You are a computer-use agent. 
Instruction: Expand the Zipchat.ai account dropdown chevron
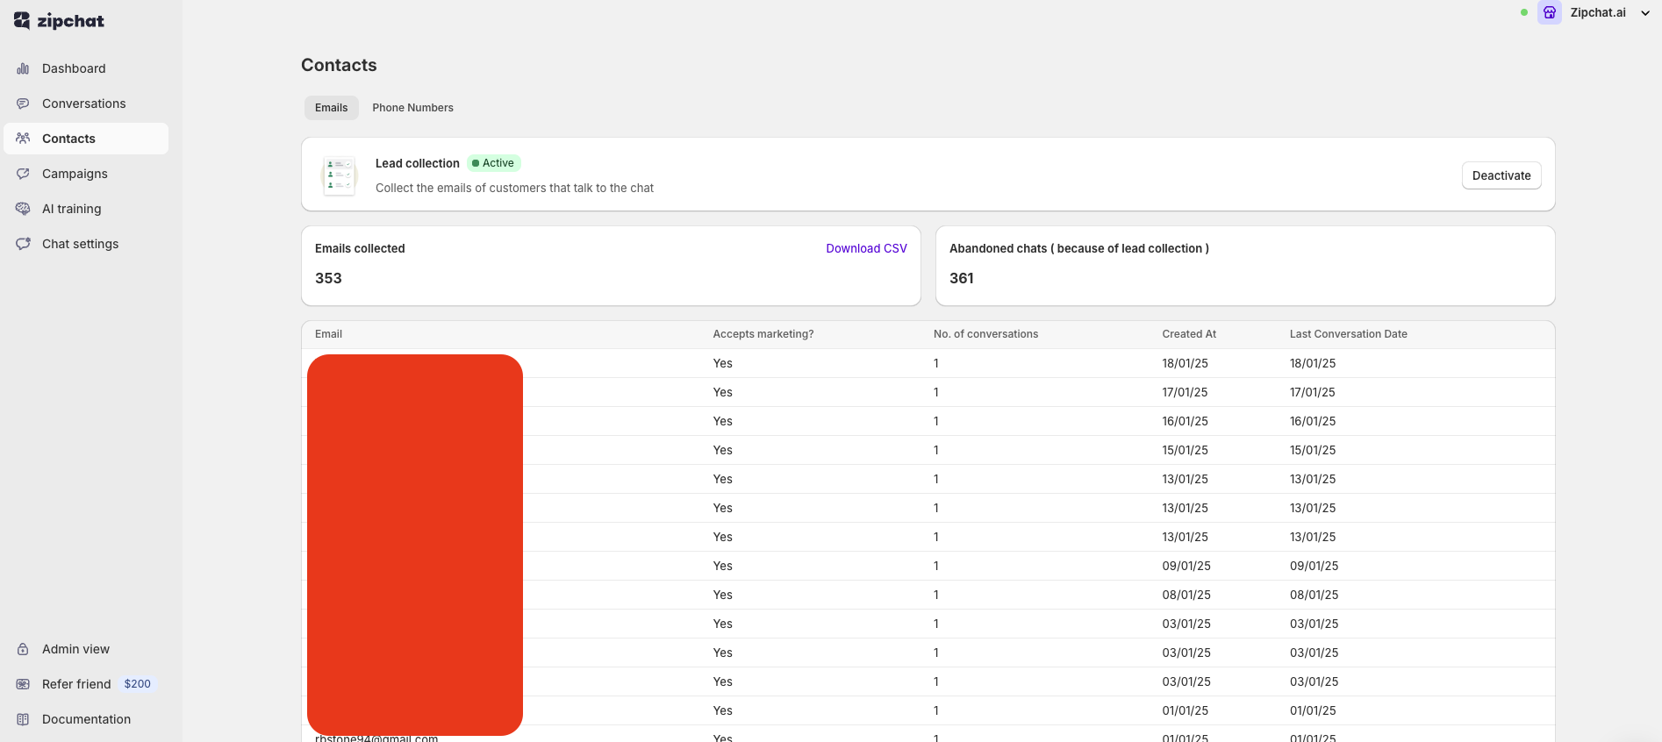pos(1645,13)
